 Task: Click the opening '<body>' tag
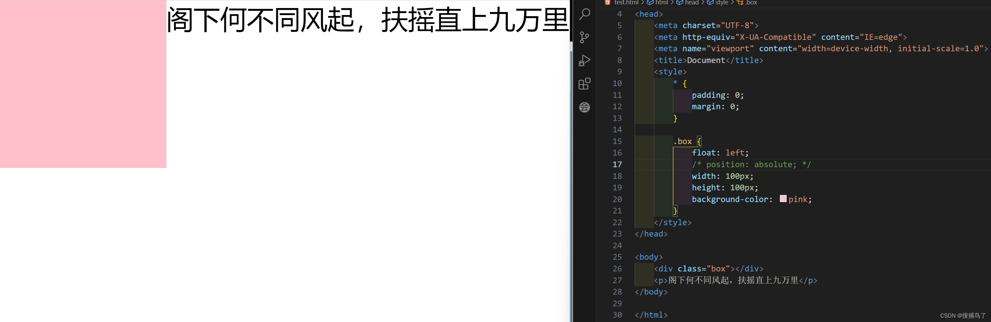point(649,257)
